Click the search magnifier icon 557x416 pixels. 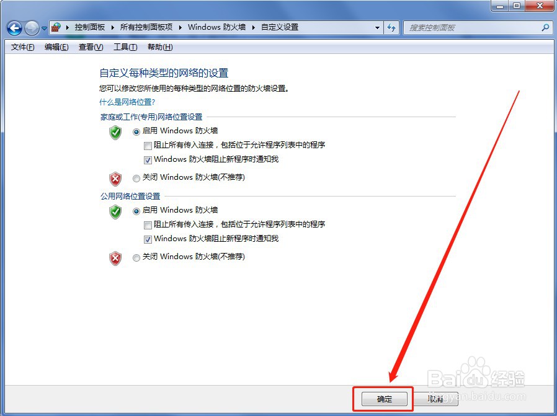pos(545,27)
